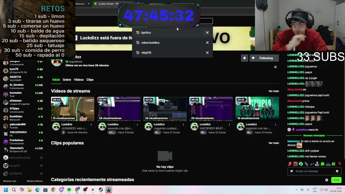
Task: Remove robertoeldios from recent searches
Action: pos(207,43)
